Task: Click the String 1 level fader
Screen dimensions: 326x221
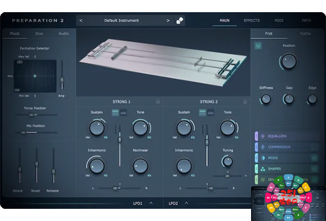Action: click(119, 139)
